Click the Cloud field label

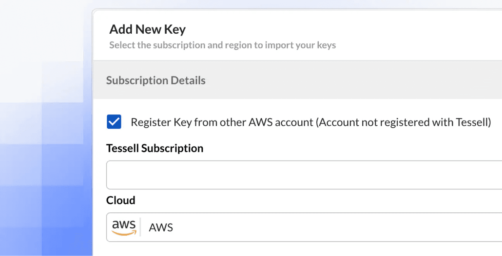pos(121,200)
